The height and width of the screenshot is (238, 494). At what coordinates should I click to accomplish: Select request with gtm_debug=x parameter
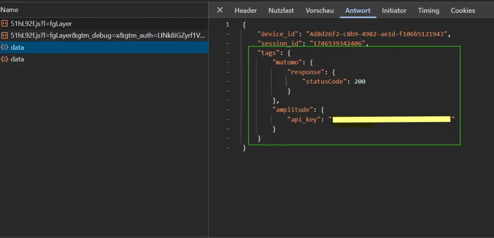(x=104, y=35)
